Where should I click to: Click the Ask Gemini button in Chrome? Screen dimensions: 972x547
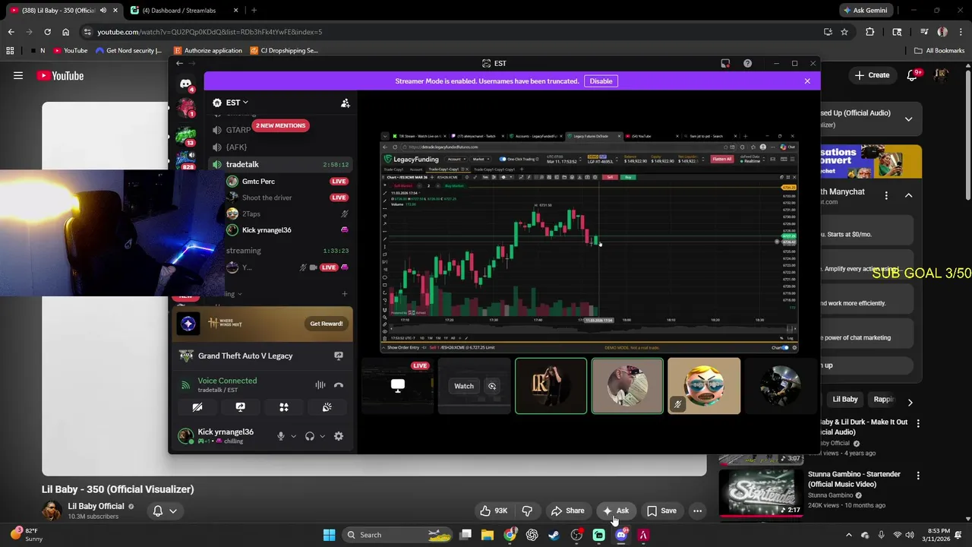point(866,11)
